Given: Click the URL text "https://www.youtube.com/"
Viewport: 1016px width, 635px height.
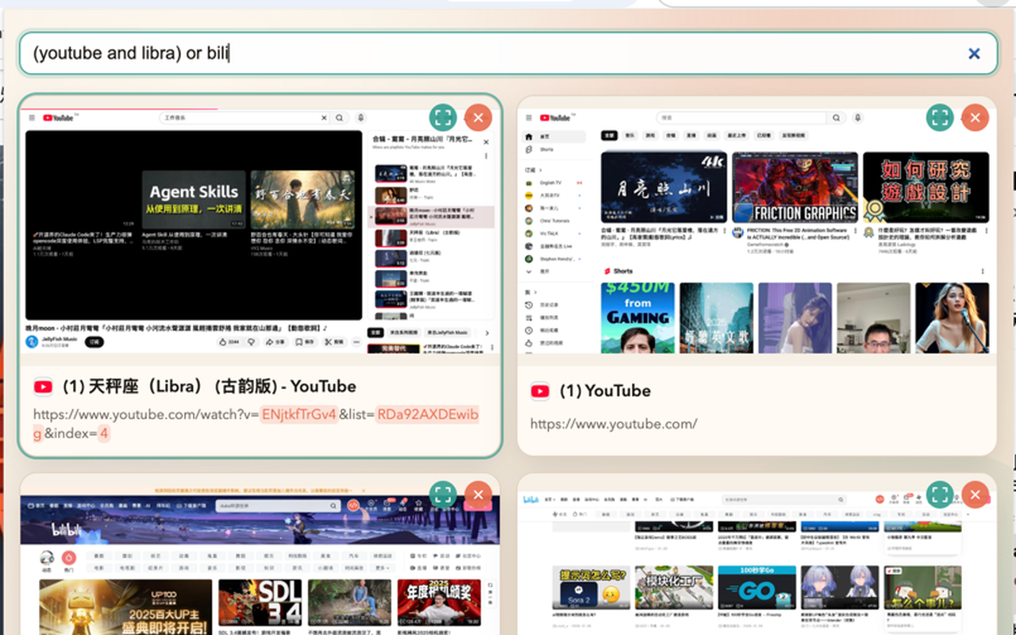Looking at the screenshot, I should click(614, 424).
